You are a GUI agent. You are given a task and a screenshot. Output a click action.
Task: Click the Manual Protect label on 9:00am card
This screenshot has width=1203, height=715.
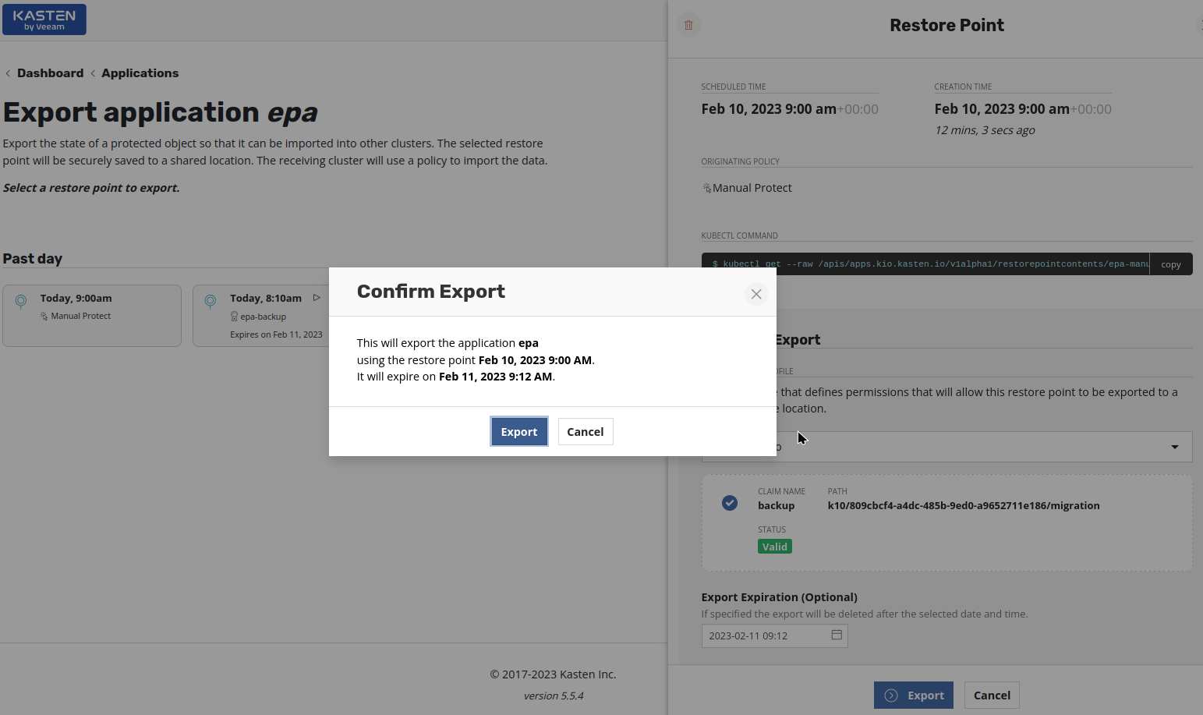(81, 316)
